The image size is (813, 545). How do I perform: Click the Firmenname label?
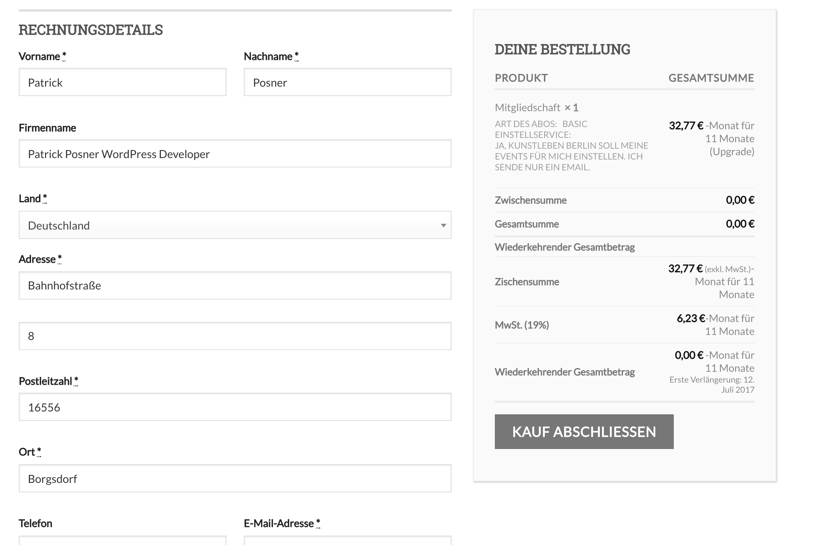click(47, 128)
